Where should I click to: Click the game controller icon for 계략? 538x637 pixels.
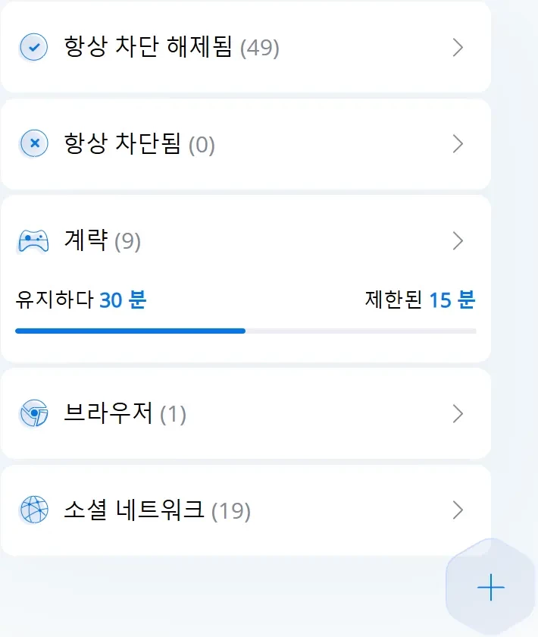click(x=33, y=241)
